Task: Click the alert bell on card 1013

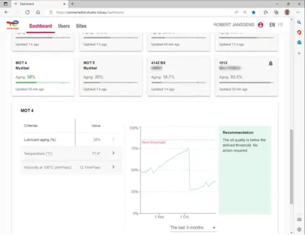Action: coord(271,64)
